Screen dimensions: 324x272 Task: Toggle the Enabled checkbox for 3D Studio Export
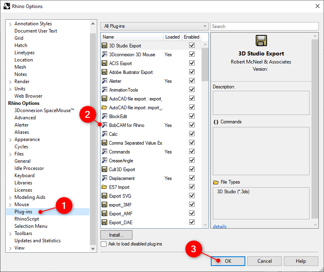192,45
